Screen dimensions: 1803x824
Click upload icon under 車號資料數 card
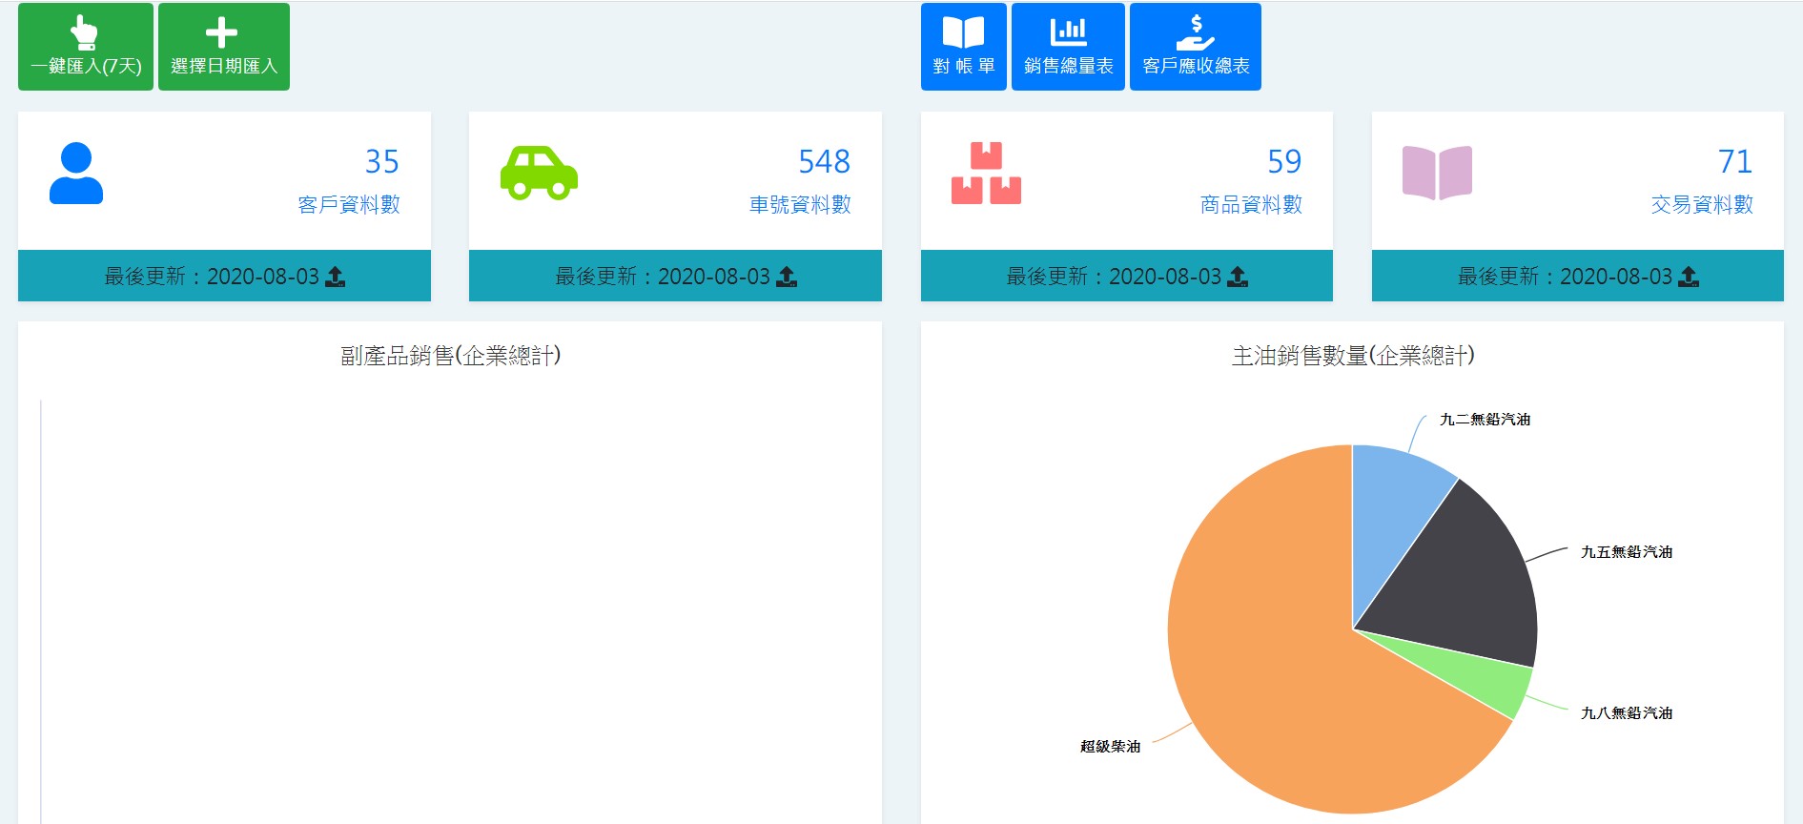coord(787,277)
